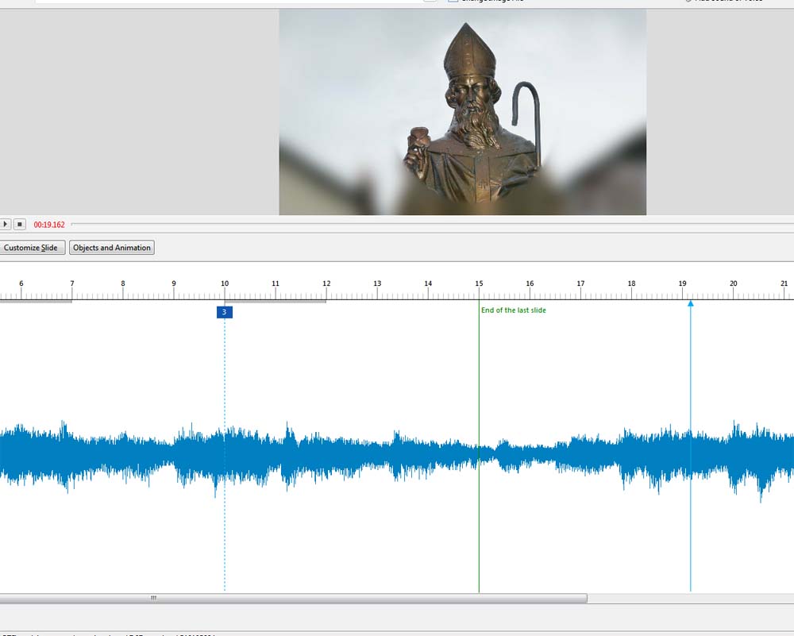Click ruler mark 13 on the timeline
The image size is (794, 636).
[x=377, y=283]
